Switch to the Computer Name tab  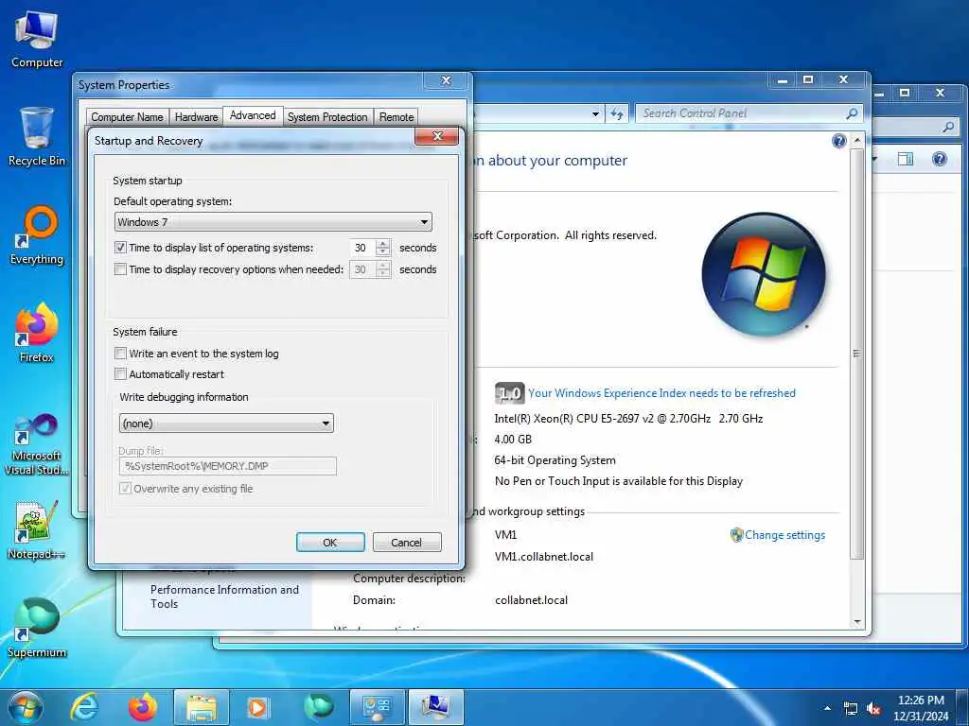[128, 116]
